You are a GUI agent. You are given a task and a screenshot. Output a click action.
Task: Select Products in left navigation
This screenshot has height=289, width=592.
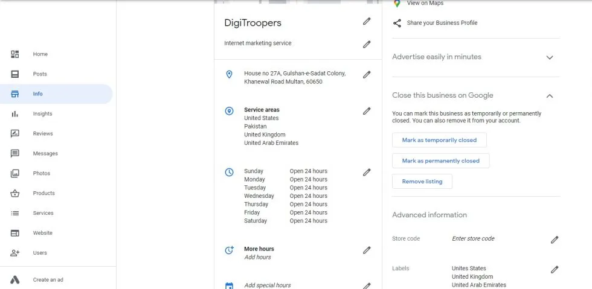point(43,194)
